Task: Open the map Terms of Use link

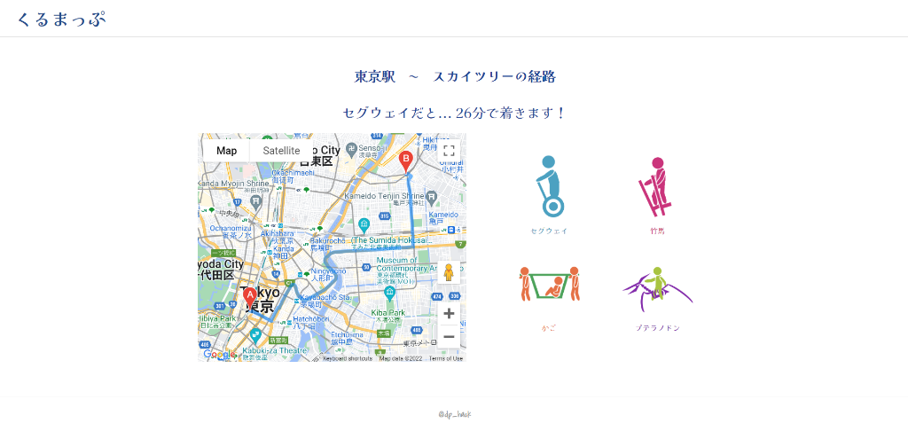Action: (445, 358)
